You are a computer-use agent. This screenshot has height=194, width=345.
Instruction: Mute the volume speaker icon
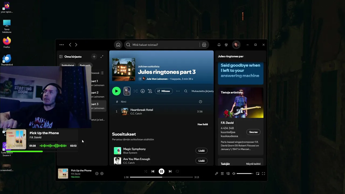234,174
